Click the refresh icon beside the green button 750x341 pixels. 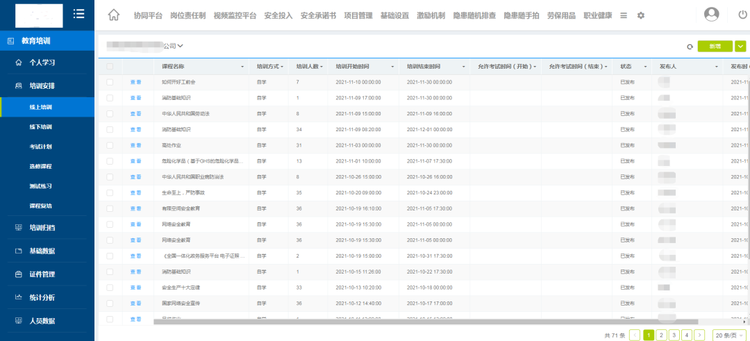pos(690,47)
